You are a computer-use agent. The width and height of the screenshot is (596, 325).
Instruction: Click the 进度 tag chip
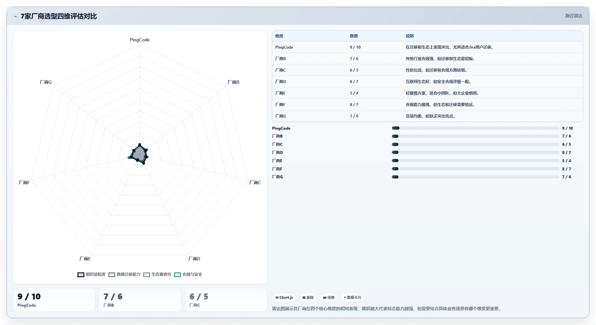coord(329,297)
